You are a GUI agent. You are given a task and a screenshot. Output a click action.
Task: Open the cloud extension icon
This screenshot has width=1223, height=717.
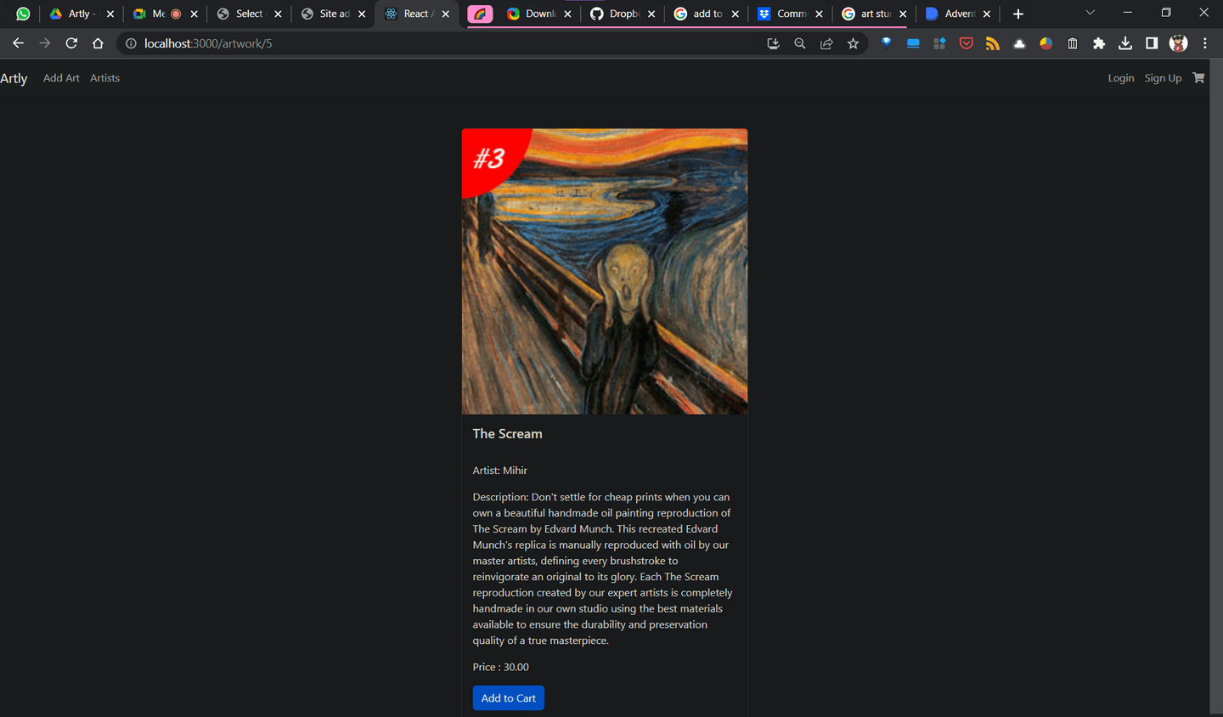(1019, 43)
